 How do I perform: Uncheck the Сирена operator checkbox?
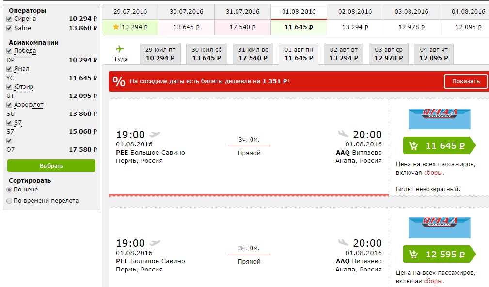9,19
